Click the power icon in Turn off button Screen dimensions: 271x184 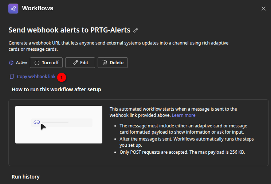tap(37, 62)
